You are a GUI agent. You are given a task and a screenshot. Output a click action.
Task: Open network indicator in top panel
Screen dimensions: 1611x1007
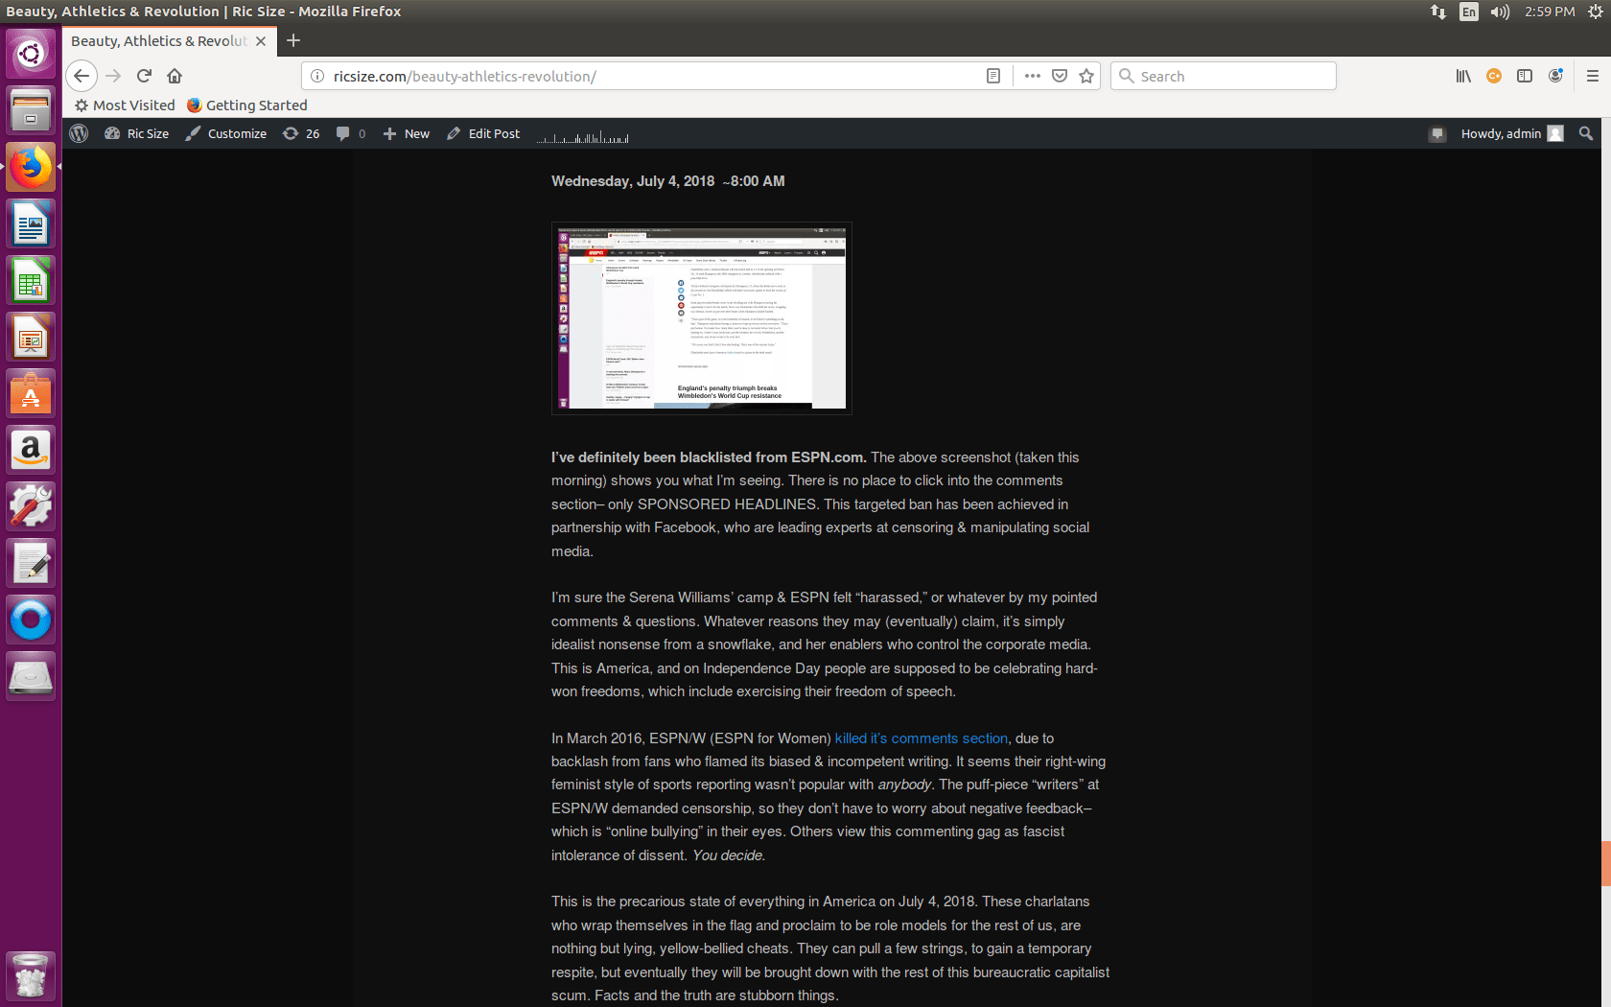click(x=1438, y=12)
